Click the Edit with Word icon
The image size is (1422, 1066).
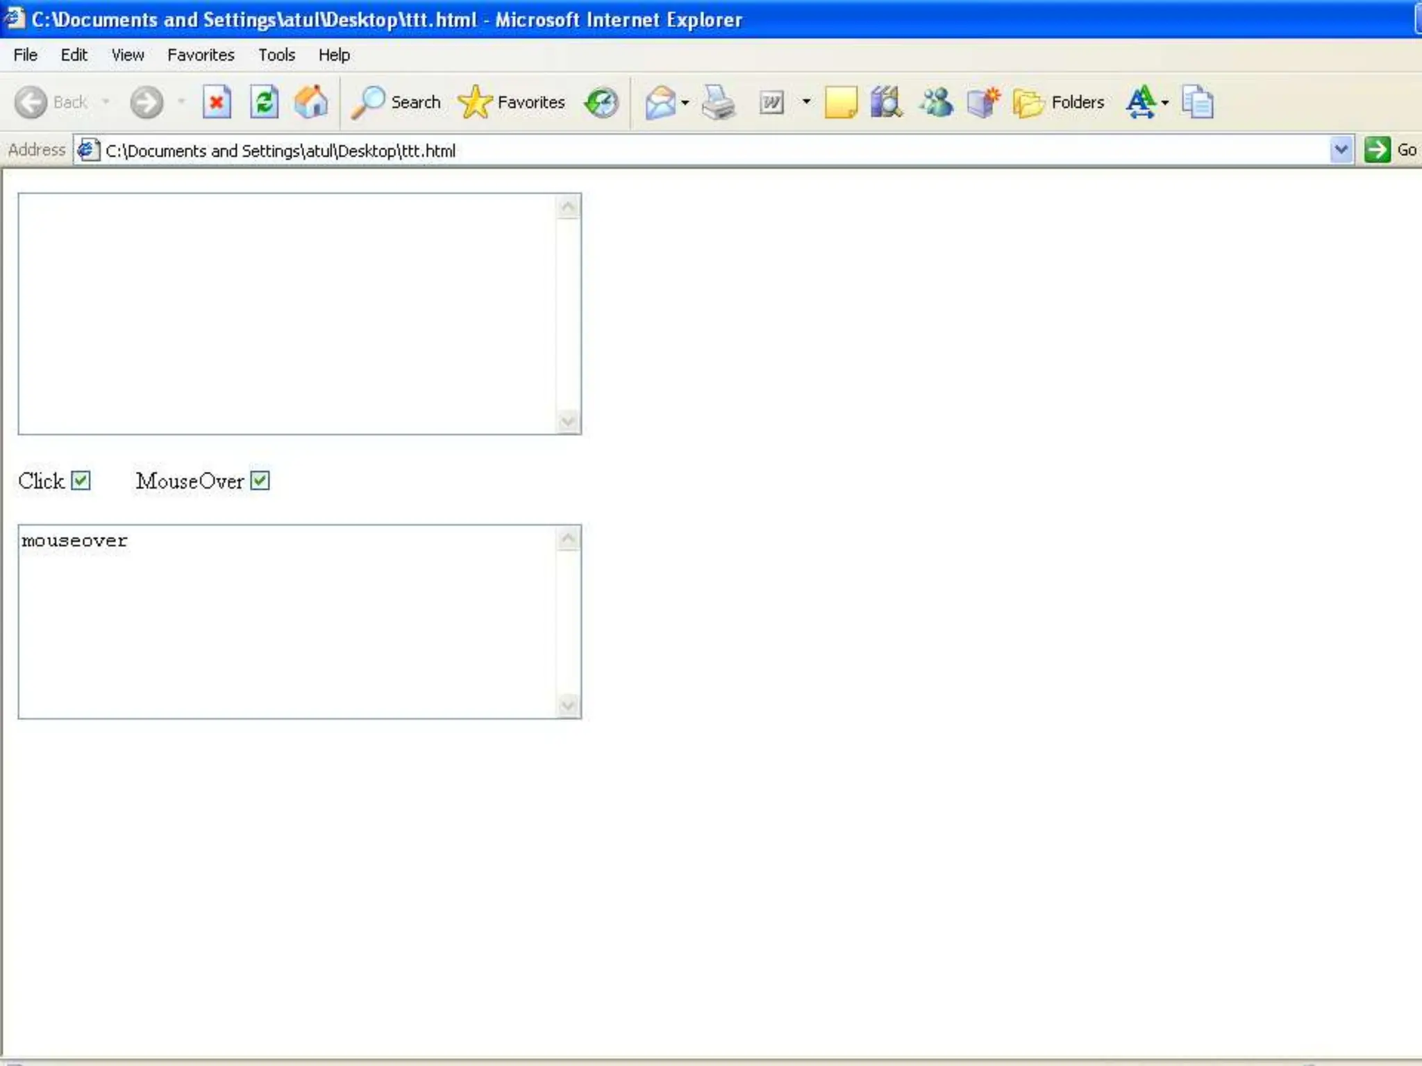pyautogui.click(x=771, y=103)
